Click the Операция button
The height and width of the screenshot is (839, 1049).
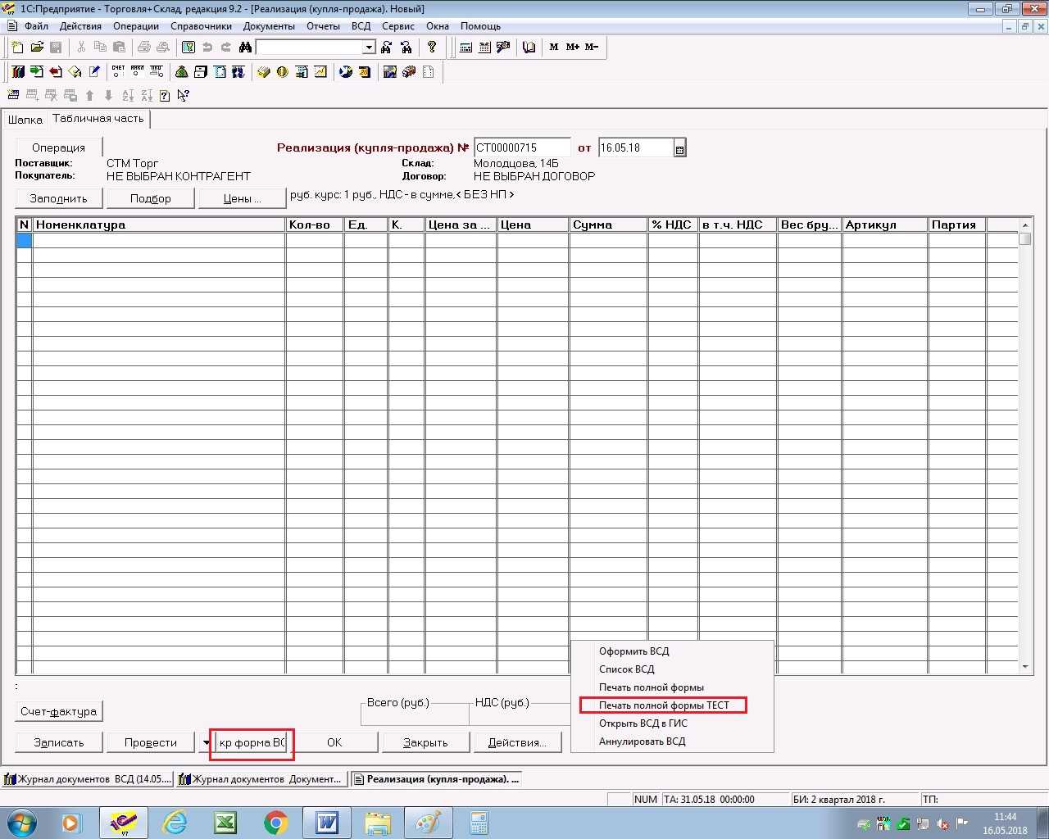[x=58, y=147]
